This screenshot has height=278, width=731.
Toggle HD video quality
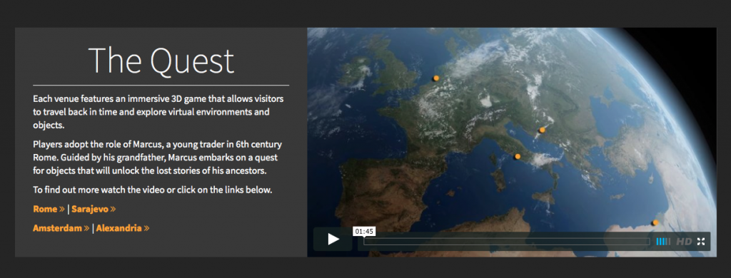[684, 241]
